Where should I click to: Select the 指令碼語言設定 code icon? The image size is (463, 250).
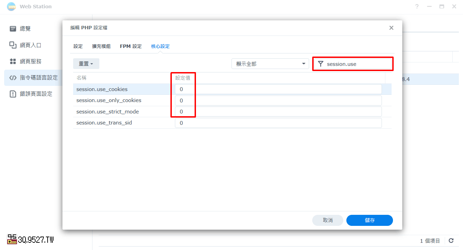[x=13, y=78]
